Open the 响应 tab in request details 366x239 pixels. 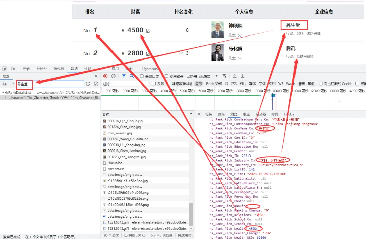pos(246,114)
